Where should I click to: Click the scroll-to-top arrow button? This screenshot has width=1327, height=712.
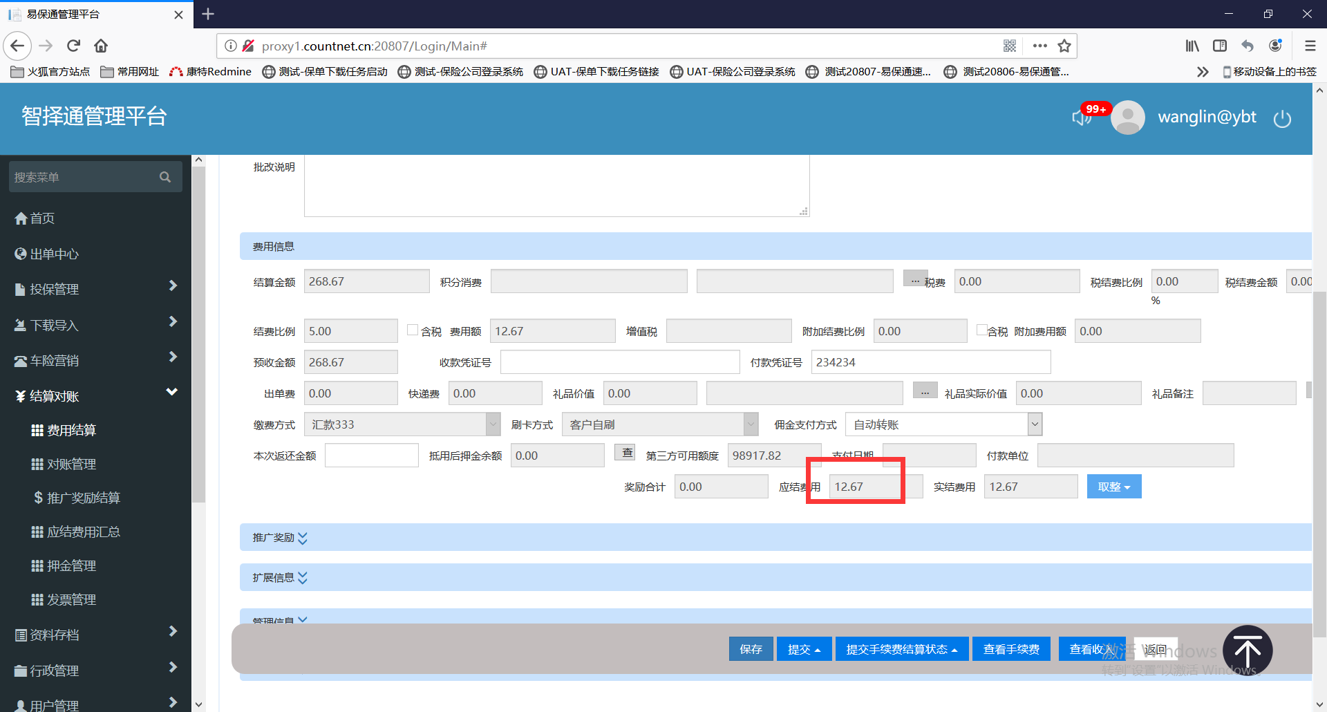(x=1248, y=650)
